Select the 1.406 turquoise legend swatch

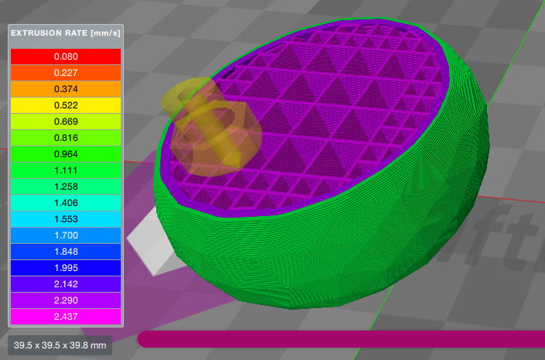[66, 203]
